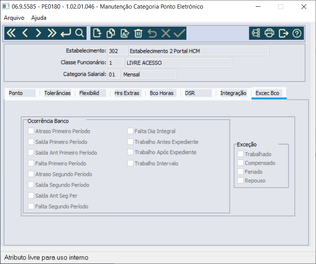The width and height of the screenshot is (316, 264).
Task: Open the Arquivo menu
Action: click(x=14, y=18)
